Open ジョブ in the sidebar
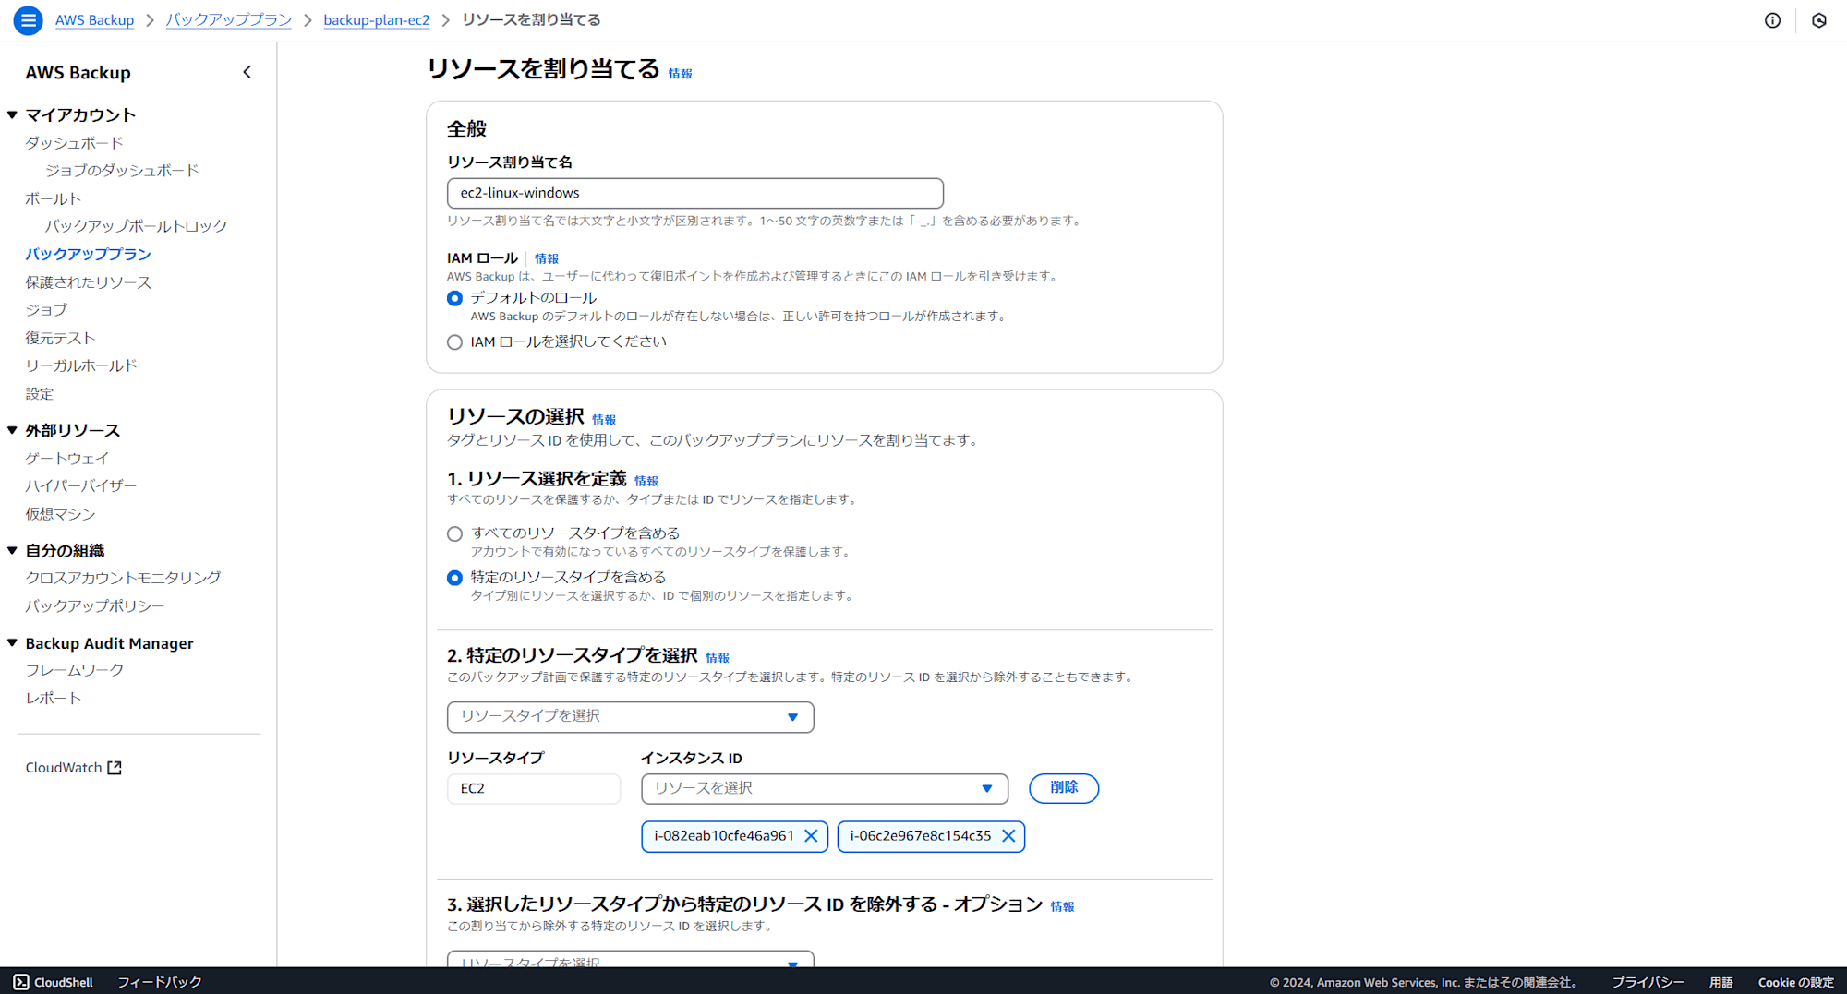Viewport: 1847px width, 994px height. [46, 310]
